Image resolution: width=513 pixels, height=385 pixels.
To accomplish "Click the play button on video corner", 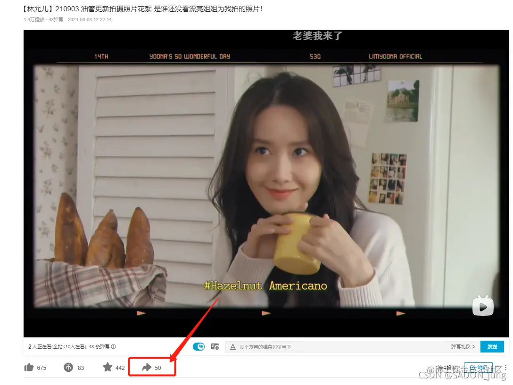I will (x=483, y=306).
